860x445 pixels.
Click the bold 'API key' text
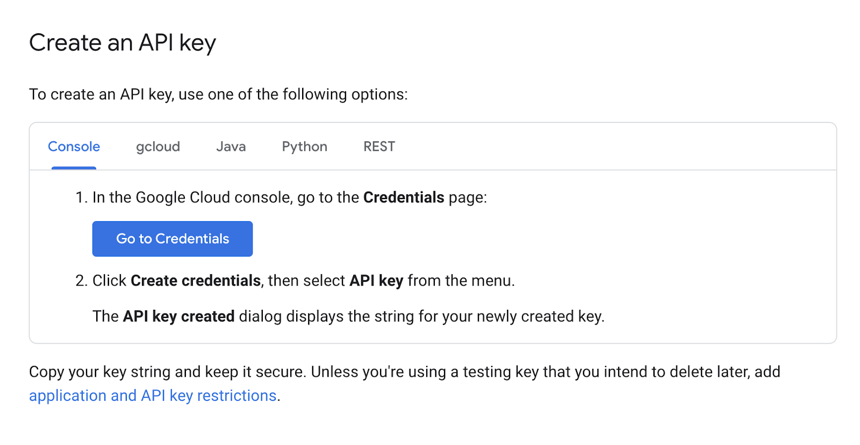(x=375, y=280)
